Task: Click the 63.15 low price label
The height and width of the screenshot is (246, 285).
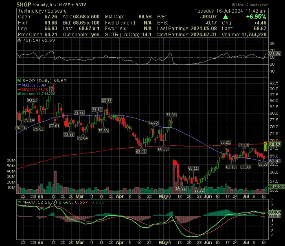Action: coord(231,167)
